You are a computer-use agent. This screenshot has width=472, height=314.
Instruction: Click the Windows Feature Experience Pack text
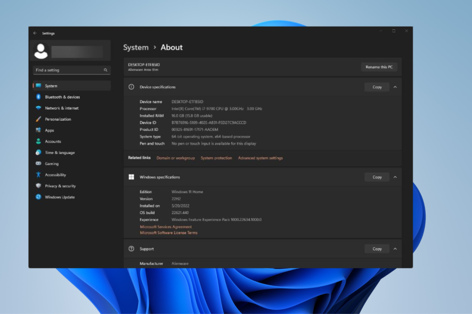point(216,220)
